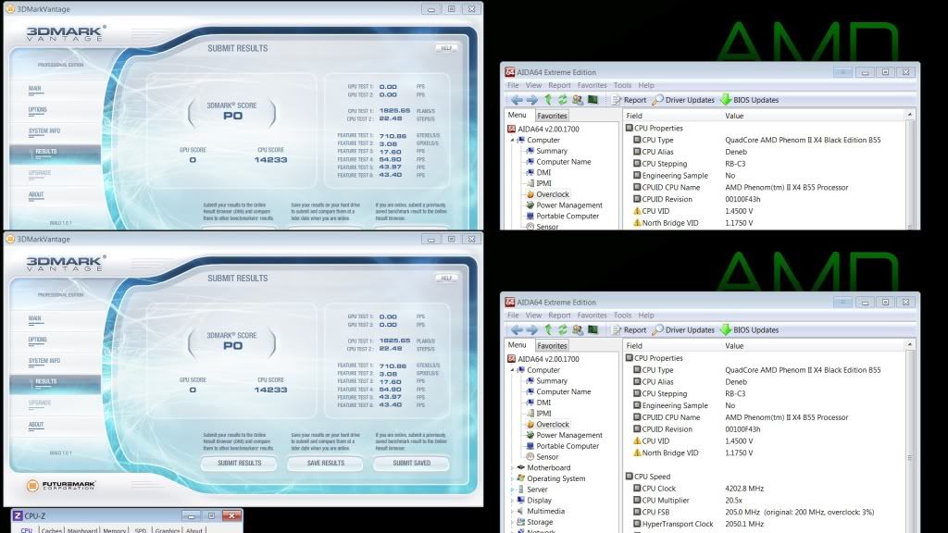
Task: Click the green monitor icon in lower AIDA64 toolbar
Action: [x=592, y=330]
